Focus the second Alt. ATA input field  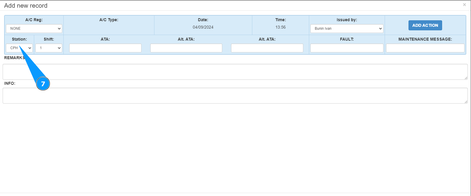click(267, 48)
